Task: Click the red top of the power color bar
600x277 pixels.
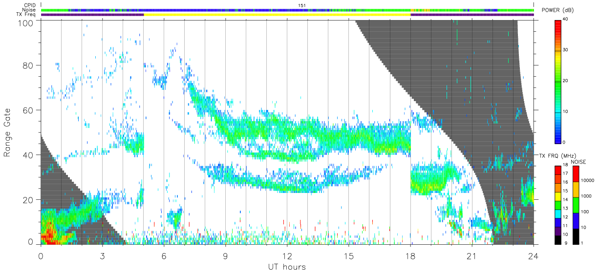Action: [558, 27]
